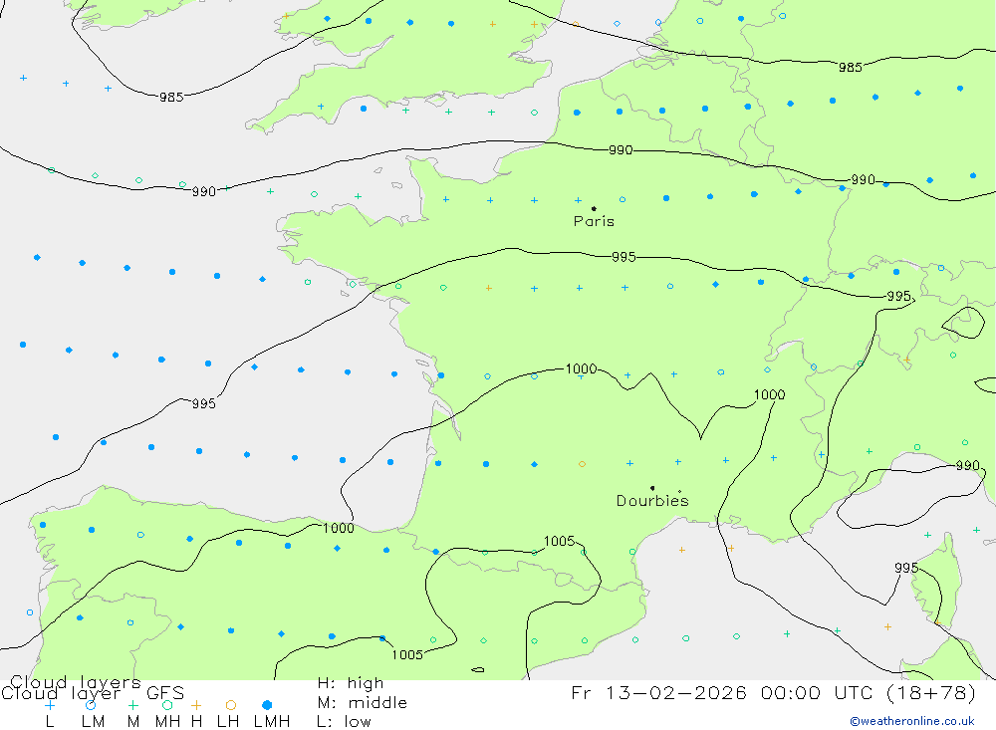Screen dimensions: 996x730
Task: Click the 985 isobar label over Germany
Action: 850,68
